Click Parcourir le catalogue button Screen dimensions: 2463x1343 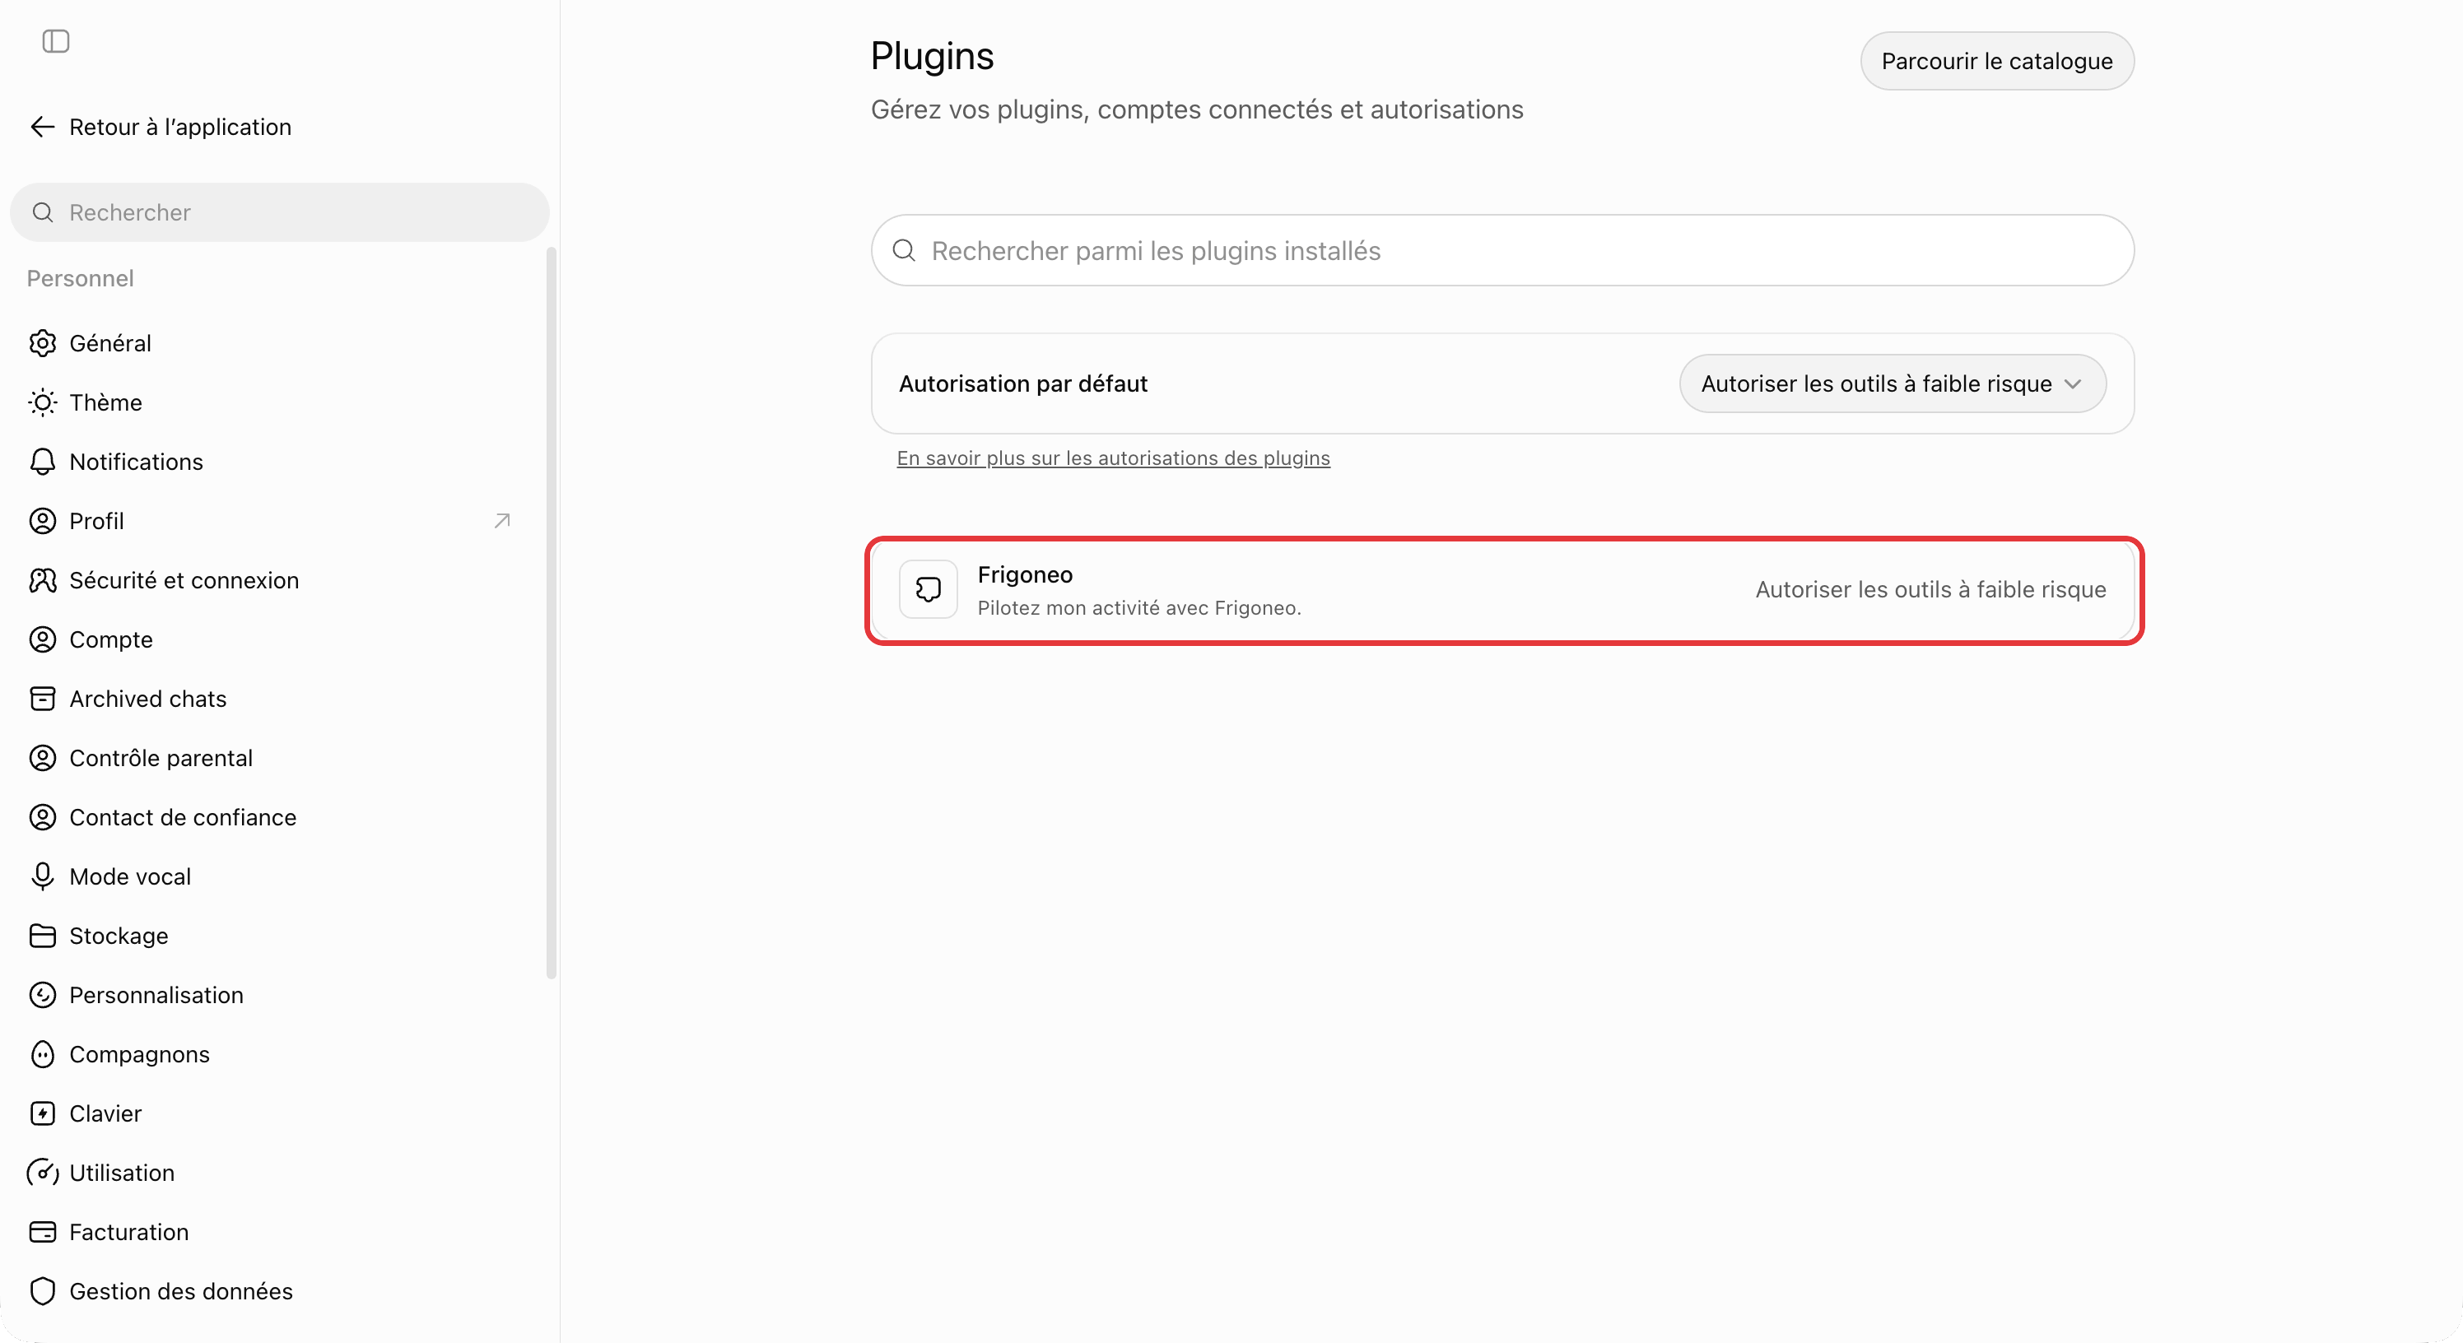click(x=1996, y=61)
